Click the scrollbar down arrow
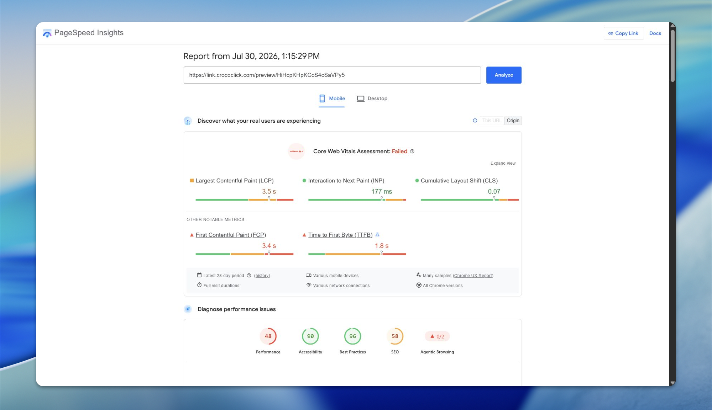Screen dimensions: 712x410 [672, 383]
